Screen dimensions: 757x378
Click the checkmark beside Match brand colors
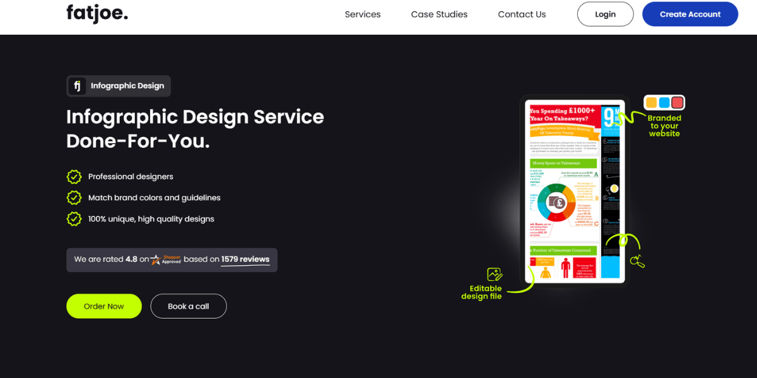click(74, 198)
